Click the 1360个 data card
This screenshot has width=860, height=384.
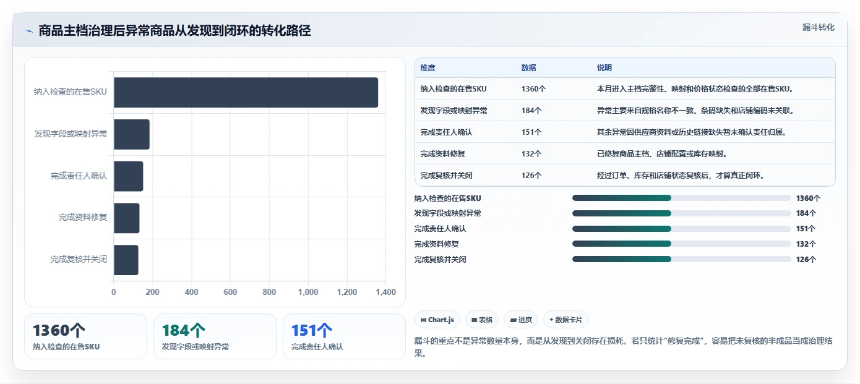85,336
